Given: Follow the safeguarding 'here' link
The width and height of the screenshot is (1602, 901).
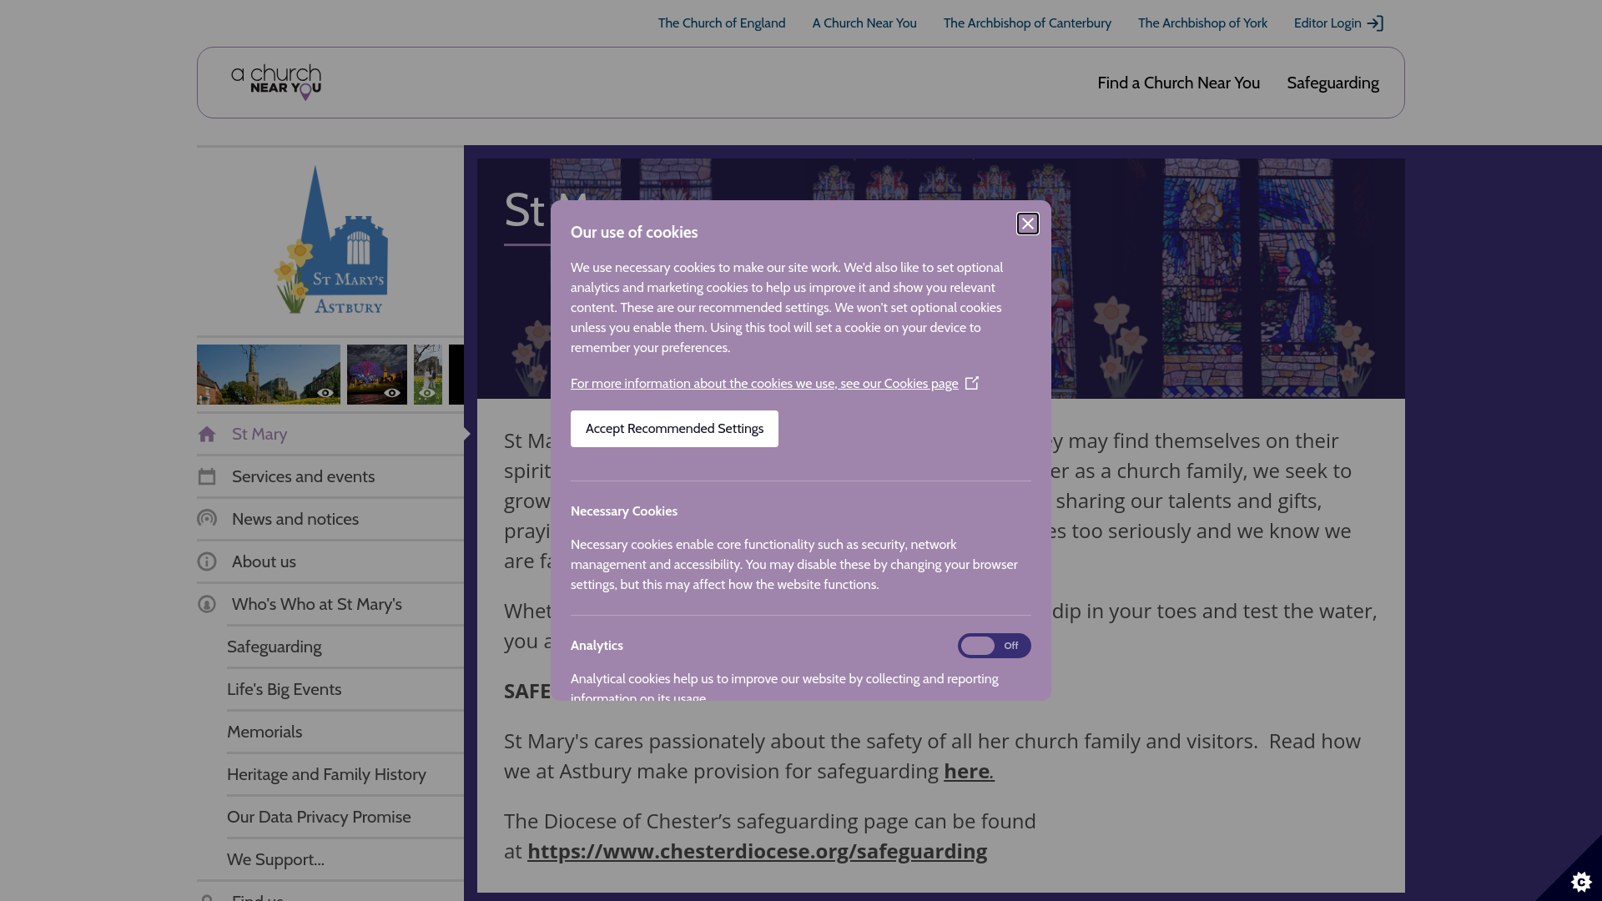Looking at the screenshot, I should coord(968,772).
